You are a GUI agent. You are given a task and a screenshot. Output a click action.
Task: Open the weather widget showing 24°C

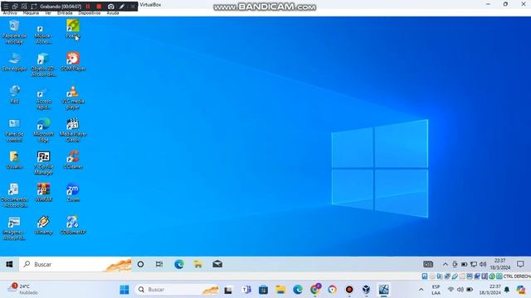(23, 289)
